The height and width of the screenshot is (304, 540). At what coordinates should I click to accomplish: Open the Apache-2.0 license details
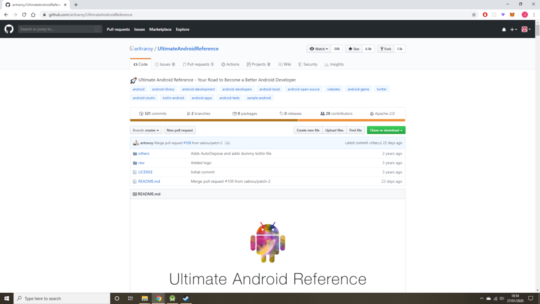[382, 113]
